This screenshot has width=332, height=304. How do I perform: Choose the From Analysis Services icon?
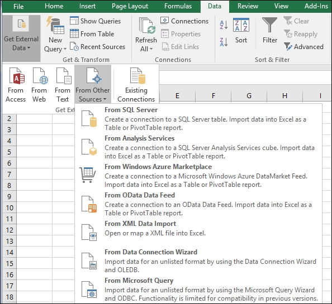tap(89, 147)
